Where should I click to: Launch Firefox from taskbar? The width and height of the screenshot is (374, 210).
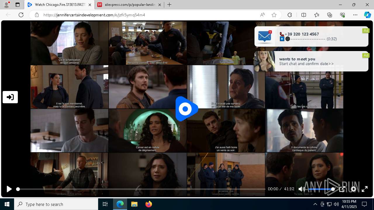148,204
